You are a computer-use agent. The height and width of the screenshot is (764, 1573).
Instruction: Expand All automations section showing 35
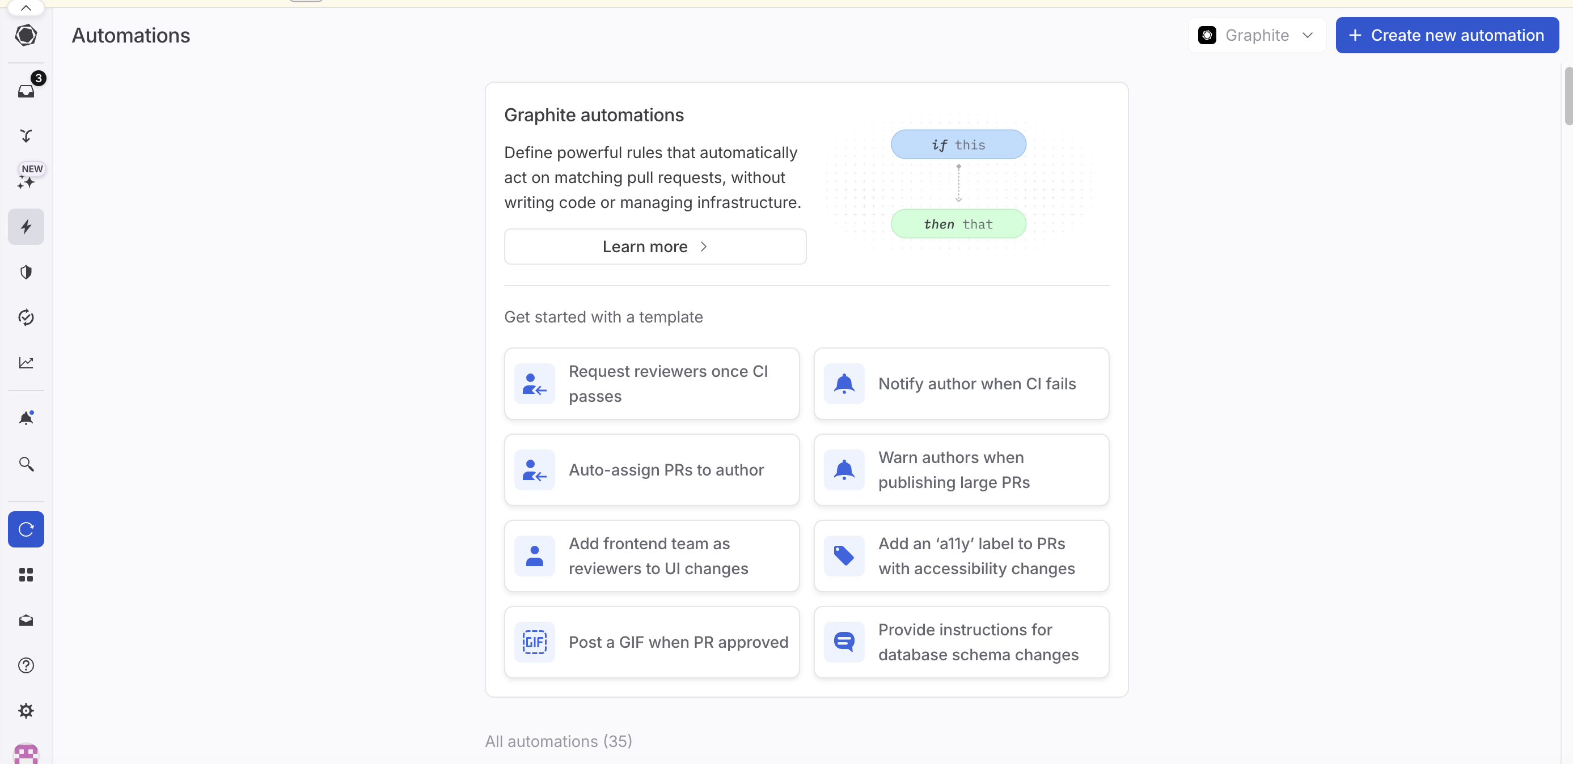[x=558, y=741]
